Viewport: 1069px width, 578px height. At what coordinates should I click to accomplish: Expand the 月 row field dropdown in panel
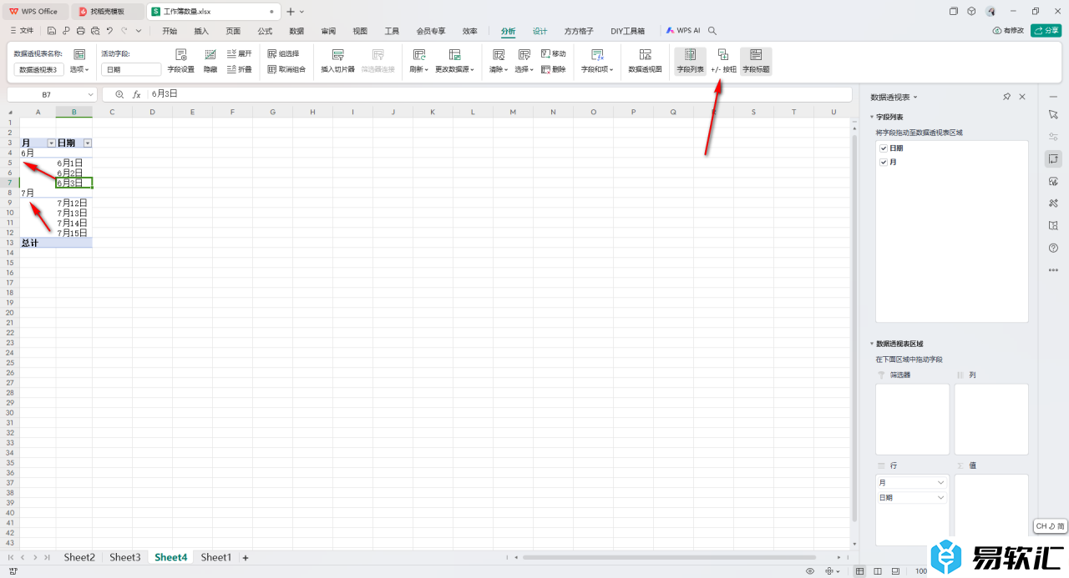(942, 482)
